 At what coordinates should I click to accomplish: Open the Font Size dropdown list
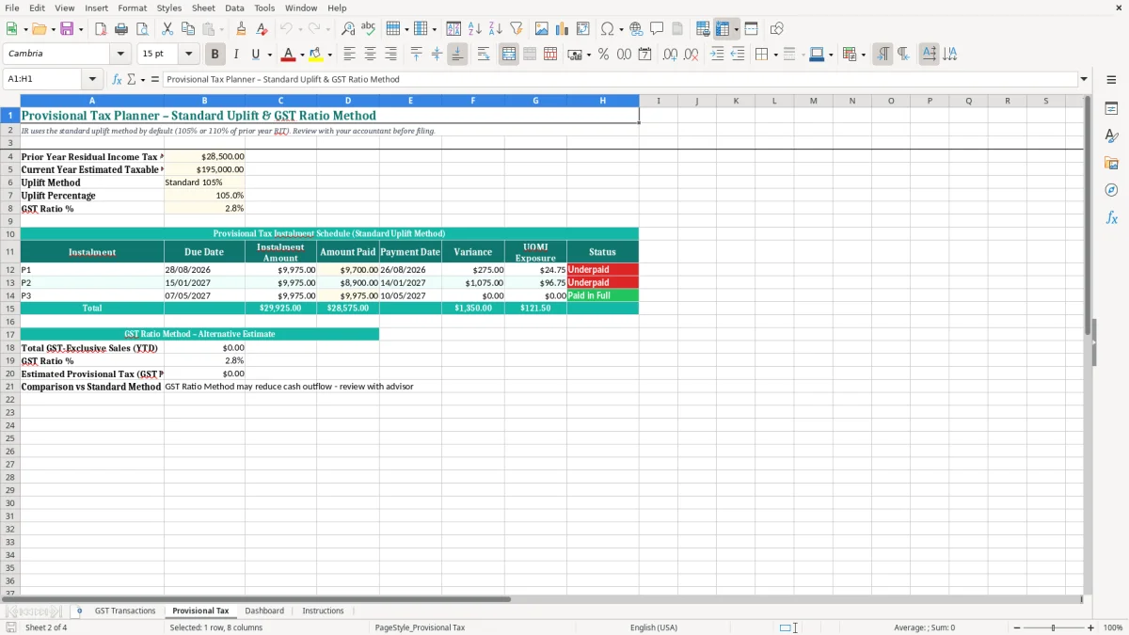pyautogui.click(x=188, y=55)
